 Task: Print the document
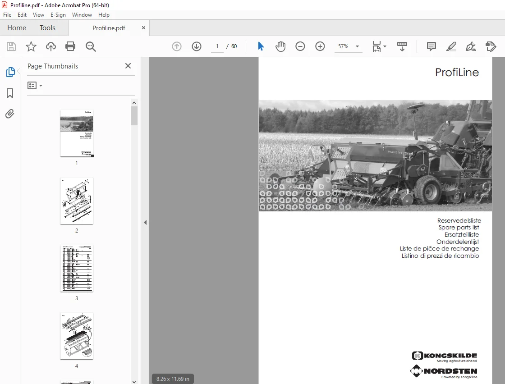point(70,46)
